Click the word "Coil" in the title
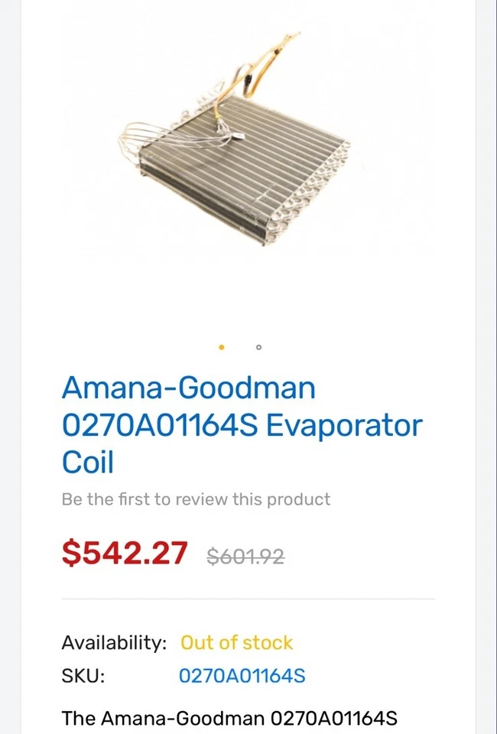Image resolution: width=497 pixels, height=734 pixels. (x=87, y=462)
